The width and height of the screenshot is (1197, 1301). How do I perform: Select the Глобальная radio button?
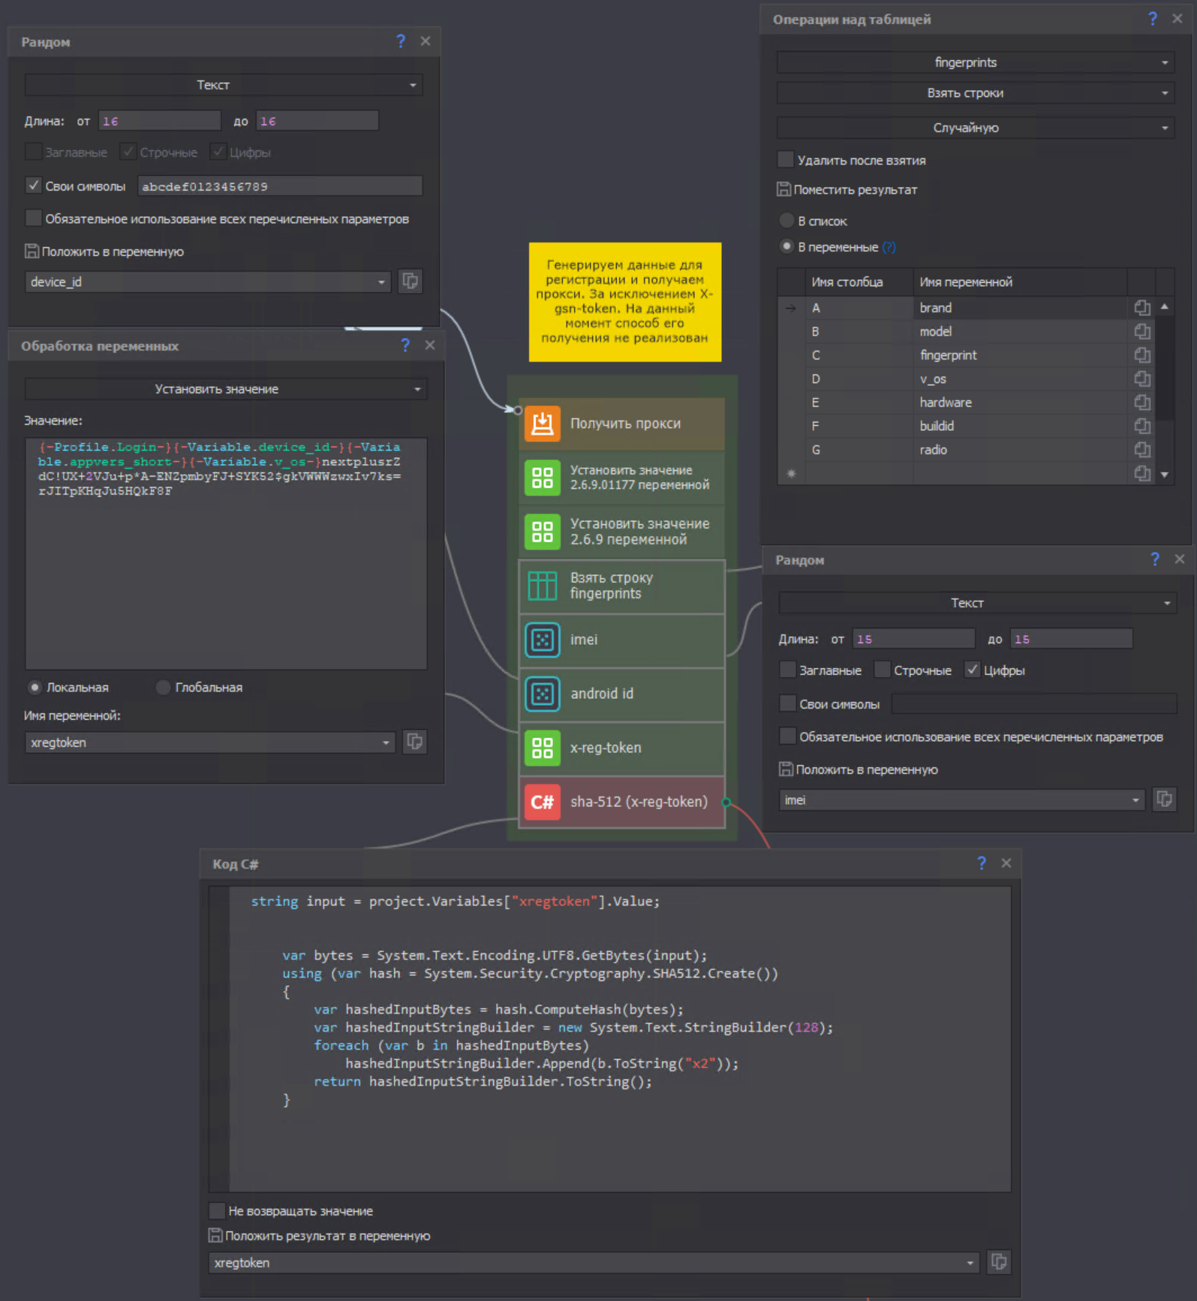[x=163, y=687]
